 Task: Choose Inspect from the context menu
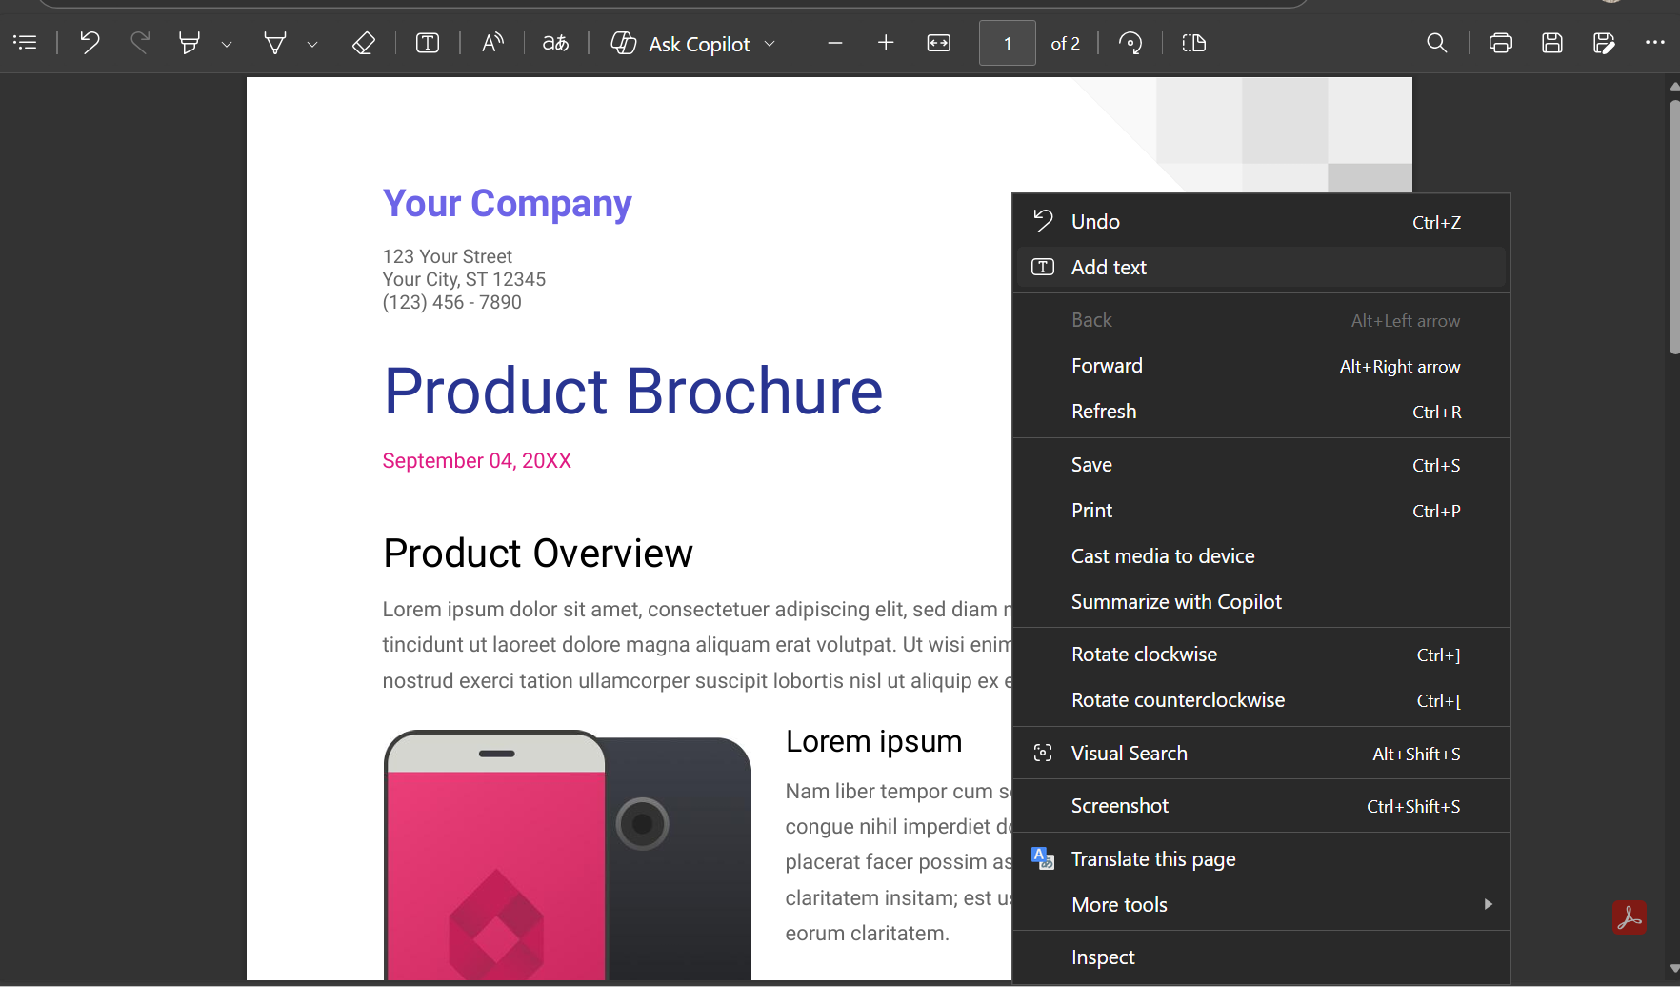pyautogui.click(x=1261, y=957)
